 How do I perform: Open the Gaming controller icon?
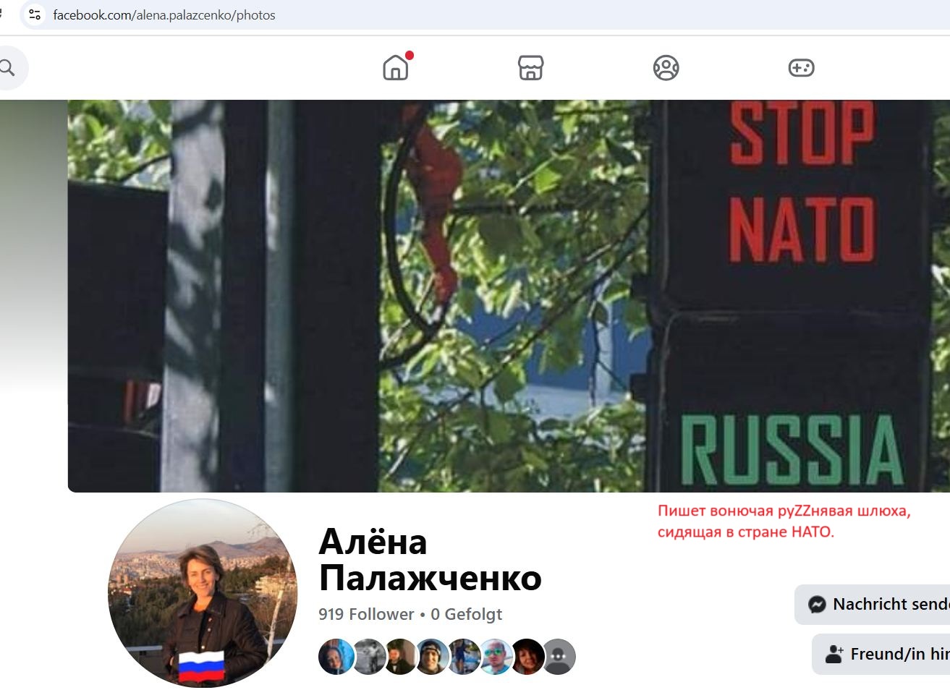[801, 68]
